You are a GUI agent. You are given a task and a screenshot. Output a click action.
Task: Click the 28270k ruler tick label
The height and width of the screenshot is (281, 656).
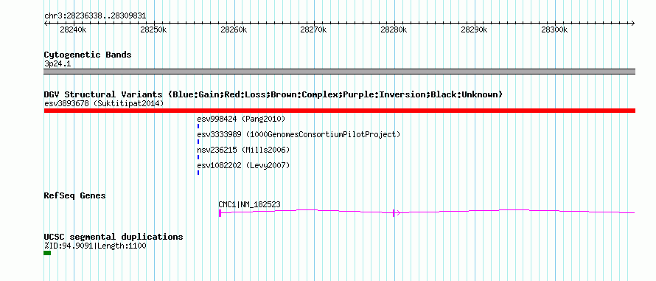click(x=313, y=30)
